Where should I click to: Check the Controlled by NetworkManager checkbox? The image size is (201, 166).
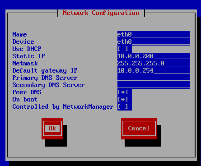click(x=123, y=106)
